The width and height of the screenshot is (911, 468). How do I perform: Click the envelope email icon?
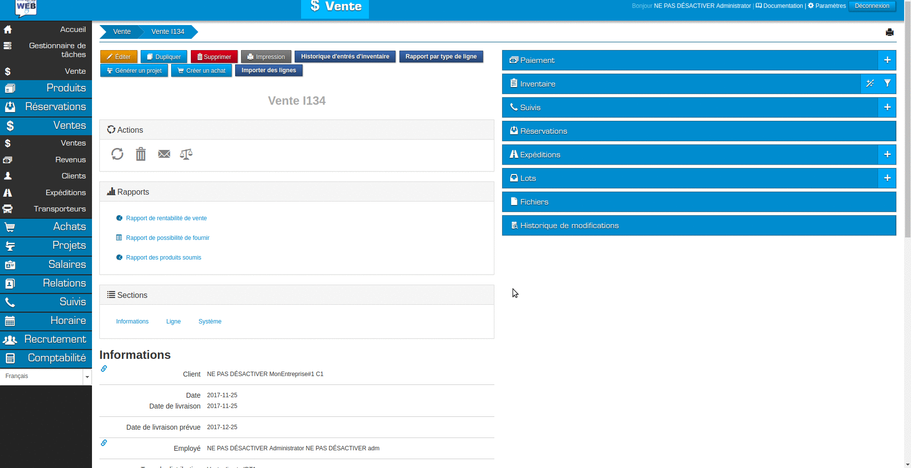[x=164, y=154]
